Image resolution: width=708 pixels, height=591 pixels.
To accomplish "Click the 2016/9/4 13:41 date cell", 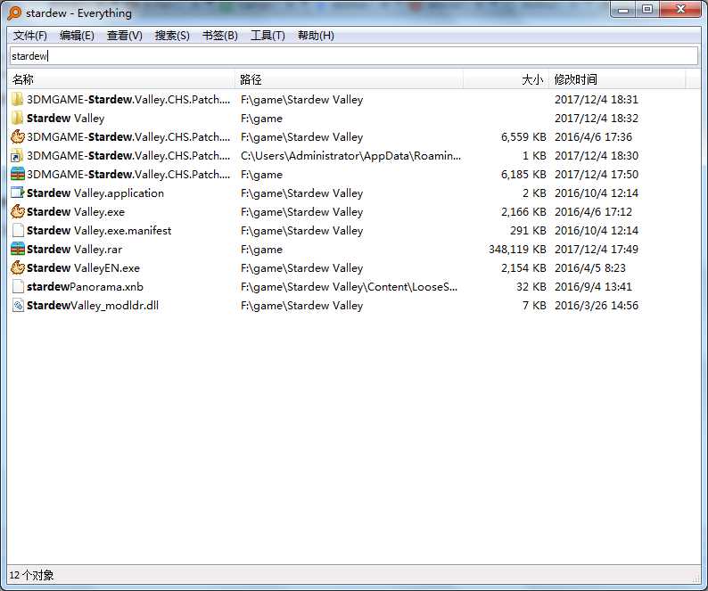I will pyautogui.click(x=593, y=287).
